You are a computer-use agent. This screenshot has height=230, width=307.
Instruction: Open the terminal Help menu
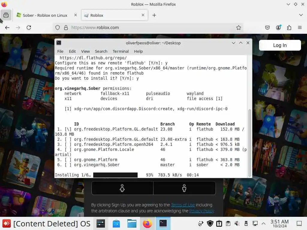[138, 51]
